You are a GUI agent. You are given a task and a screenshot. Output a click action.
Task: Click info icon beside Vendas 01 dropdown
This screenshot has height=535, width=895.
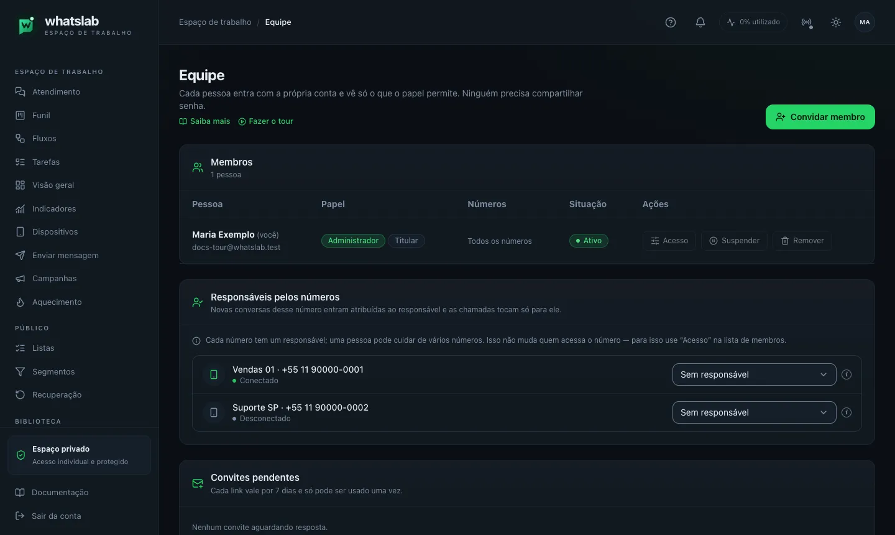847,374
